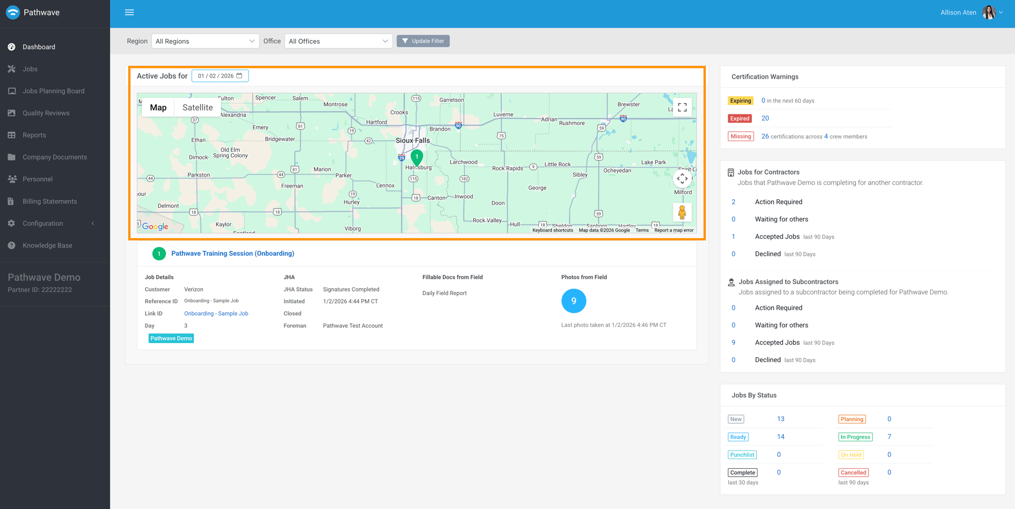
Task: Click the In Progress count 7
Action: [x=889, y=437]
